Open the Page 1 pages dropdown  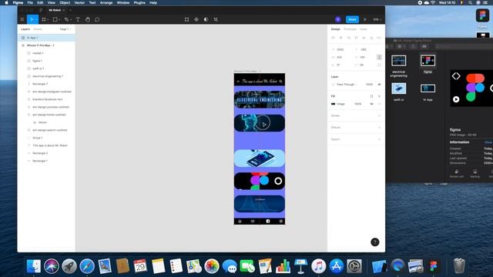coord(65,29)
